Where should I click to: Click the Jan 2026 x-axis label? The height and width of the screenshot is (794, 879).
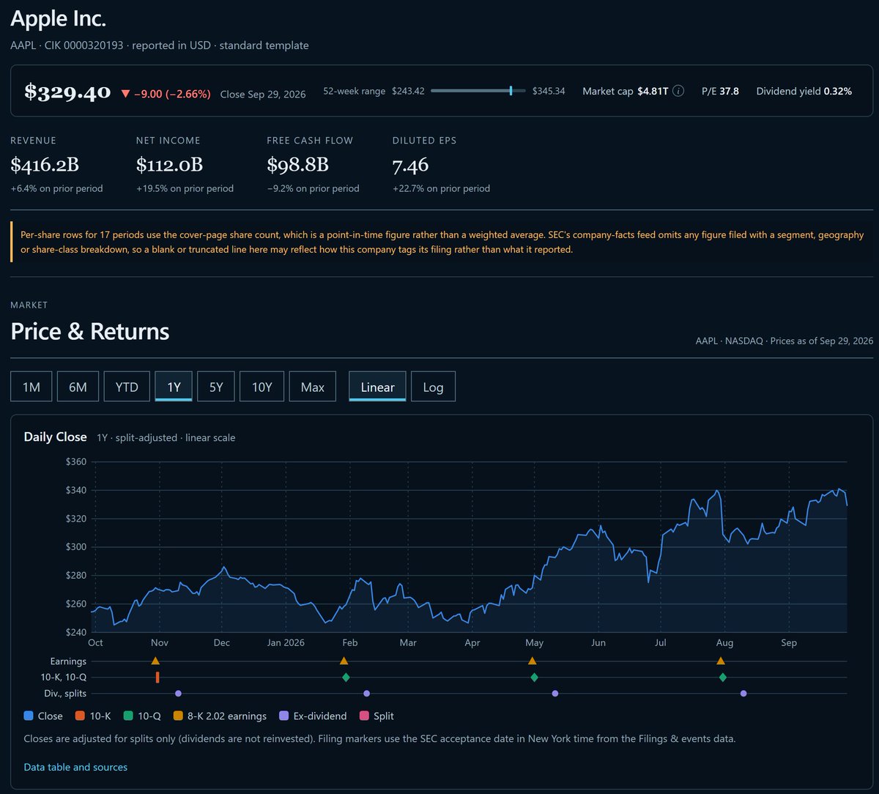coord(285,642)
